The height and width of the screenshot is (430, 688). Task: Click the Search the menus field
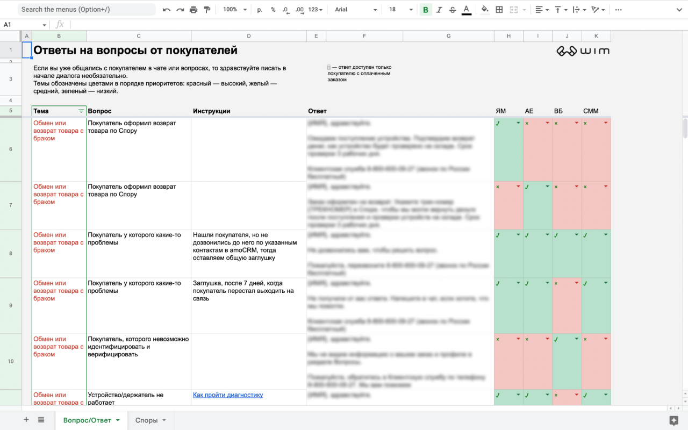tap(87, 10)
